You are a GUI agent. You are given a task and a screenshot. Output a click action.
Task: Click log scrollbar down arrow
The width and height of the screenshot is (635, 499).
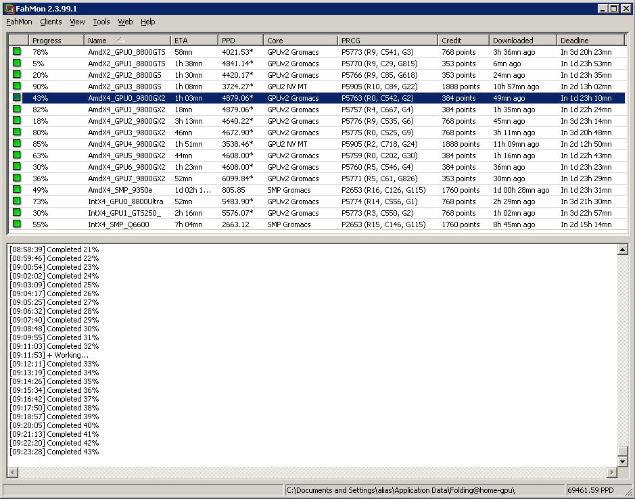click(x=622, y=461)
